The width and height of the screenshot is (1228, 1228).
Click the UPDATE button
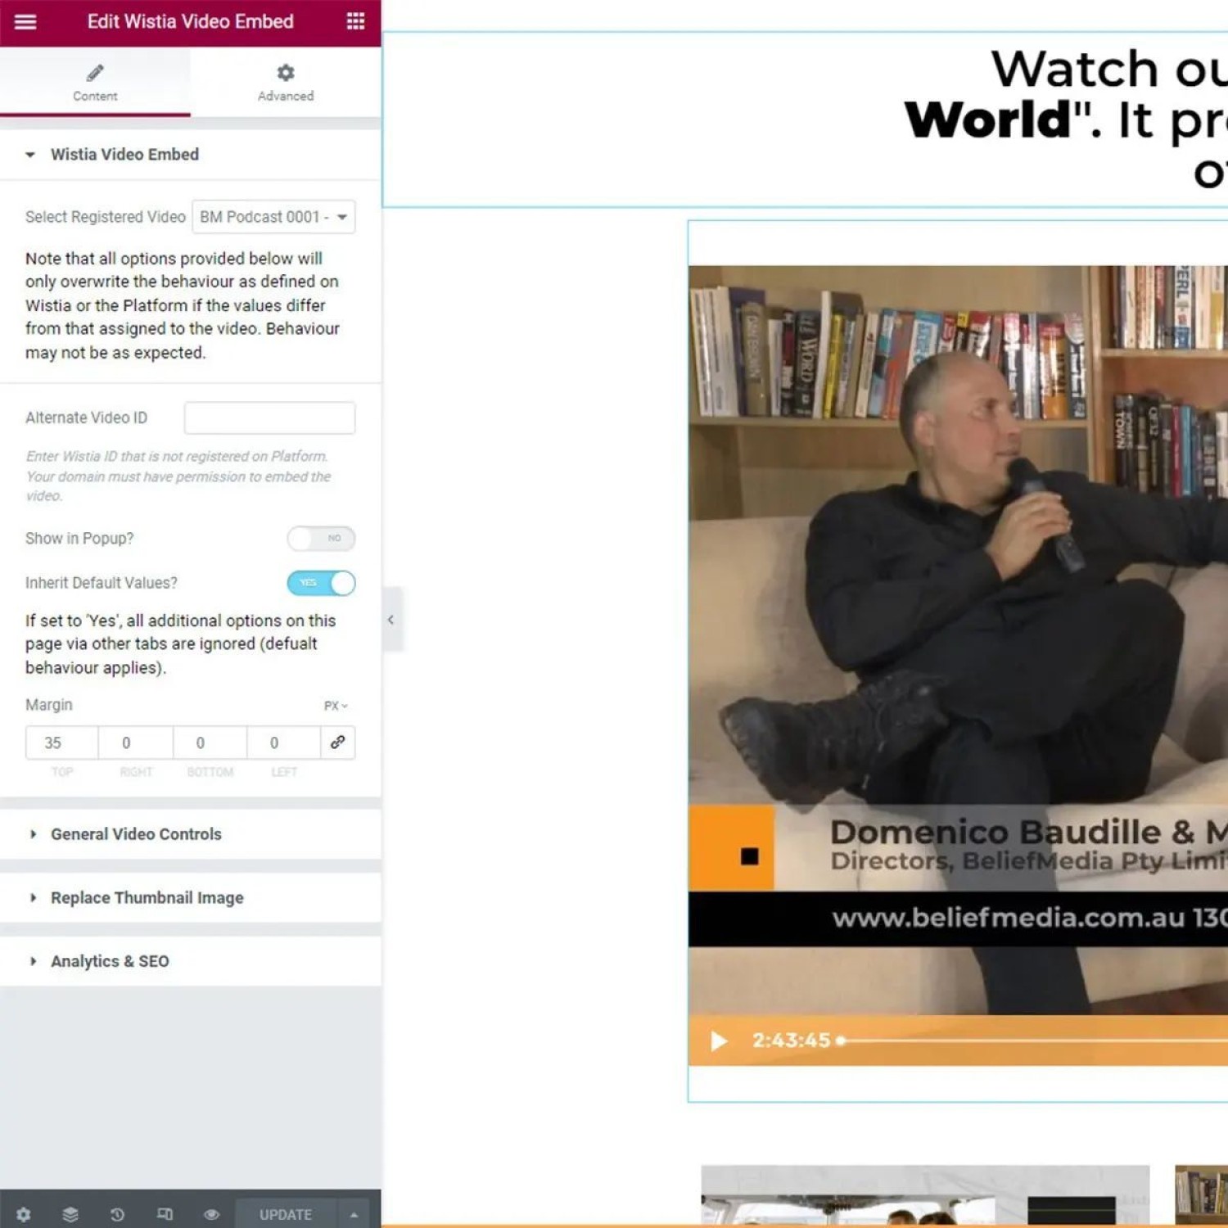click(x=285, y=1214)
